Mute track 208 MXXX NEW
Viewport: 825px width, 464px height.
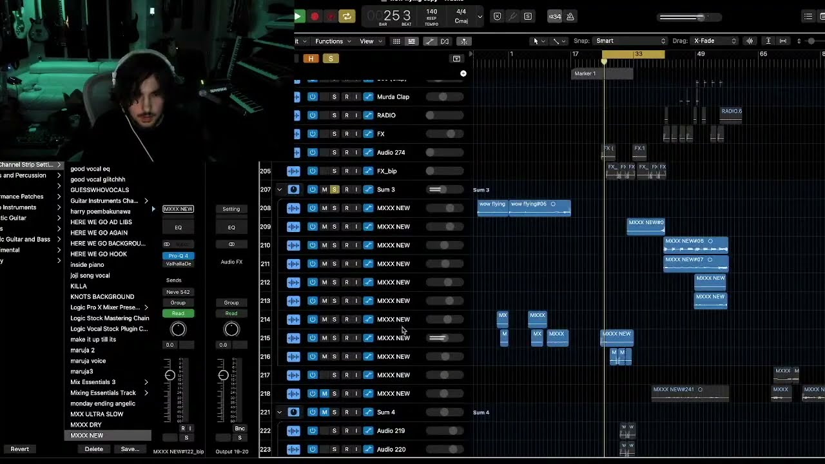(324, 208)
